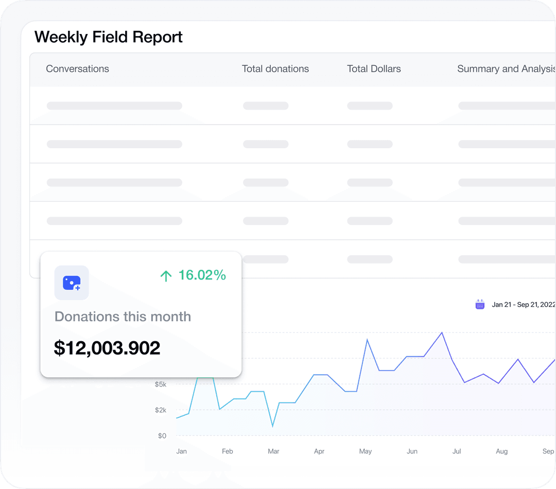Click the Jul label on chart axis
Viewport: 556px width, 489px height.
point(457,451)
